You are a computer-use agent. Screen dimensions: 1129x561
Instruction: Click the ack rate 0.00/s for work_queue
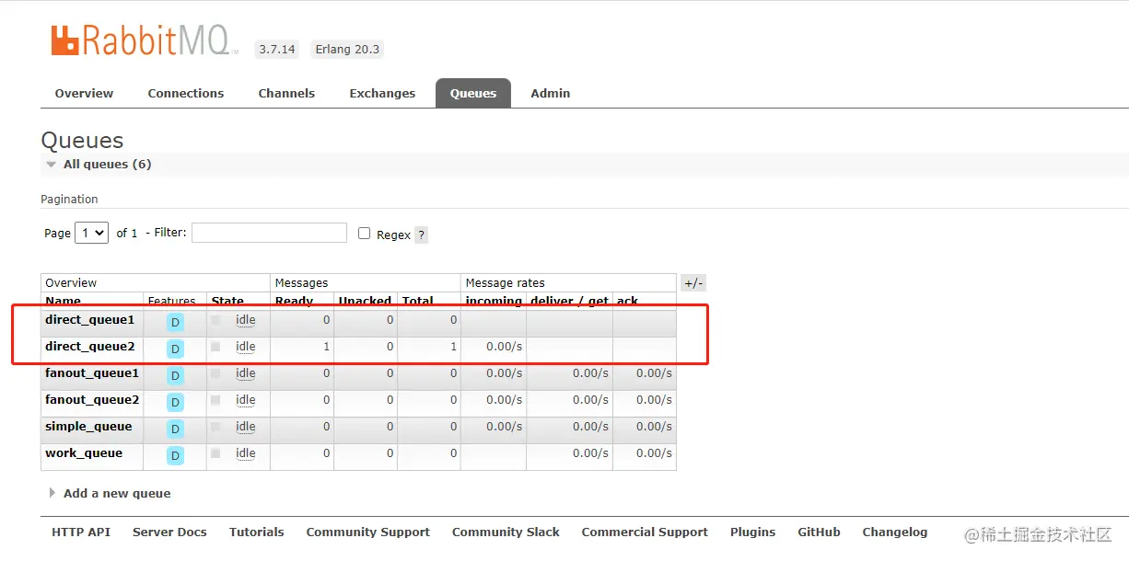tap(655, 453)
